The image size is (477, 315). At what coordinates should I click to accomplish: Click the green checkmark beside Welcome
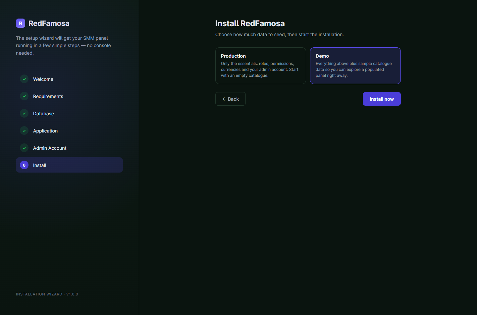[24, 79]
